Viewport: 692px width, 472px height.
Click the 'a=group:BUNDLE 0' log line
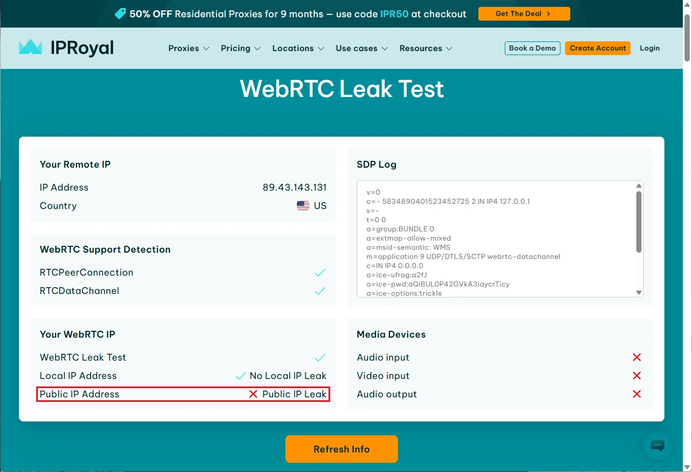400,229
